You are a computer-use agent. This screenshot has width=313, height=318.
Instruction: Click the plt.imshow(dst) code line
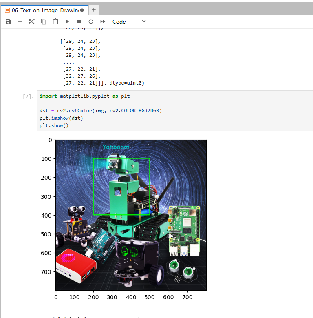[61, 118]
